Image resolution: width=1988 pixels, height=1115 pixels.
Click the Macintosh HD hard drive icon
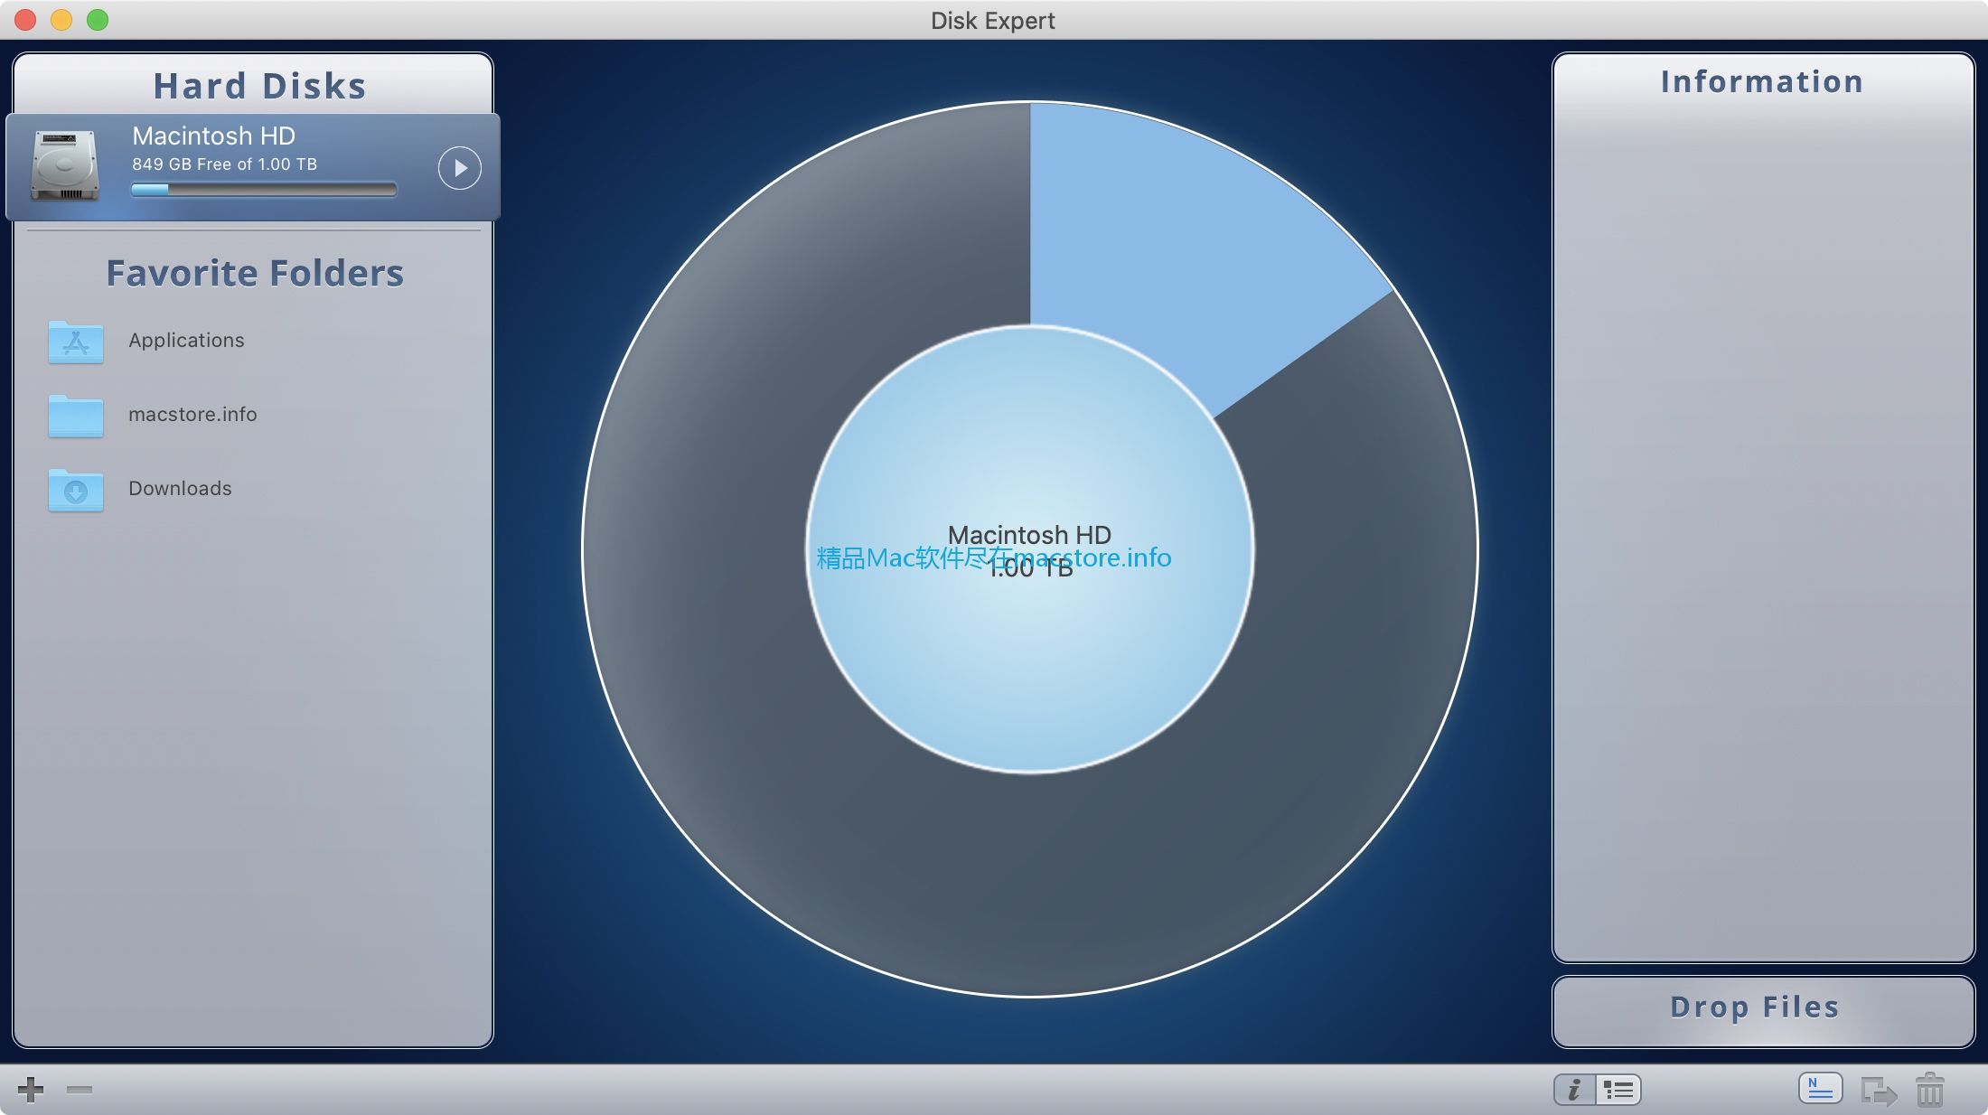(x=65, y=165)
